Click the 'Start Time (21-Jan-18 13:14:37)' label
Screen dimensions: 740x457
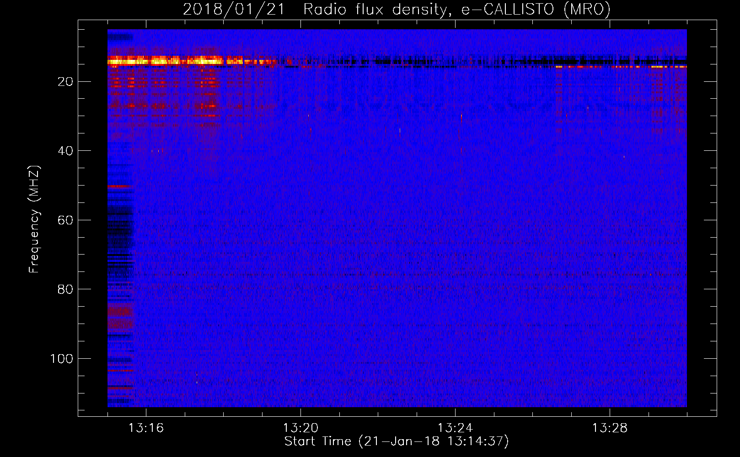397,441
